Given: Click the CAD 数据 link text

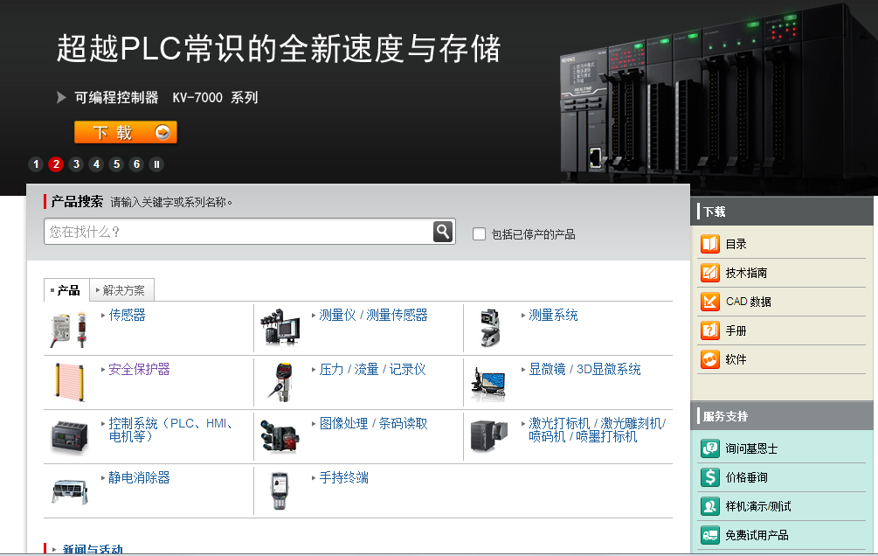Looking at the screenshot, I should [x=749, y=302].
